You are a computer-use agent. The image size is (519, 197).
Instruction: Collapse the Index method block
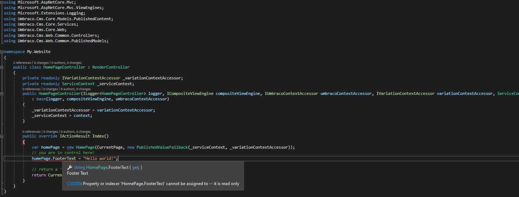point(2,136)
